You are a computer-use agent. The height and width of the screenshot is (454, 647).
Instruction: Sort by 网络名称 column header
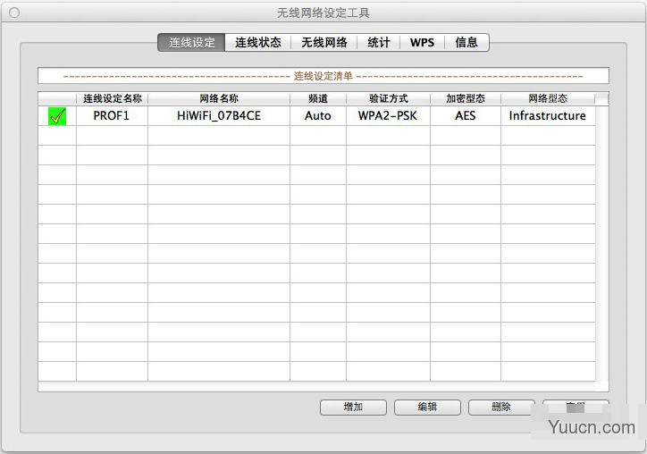(x=219, y=98)
